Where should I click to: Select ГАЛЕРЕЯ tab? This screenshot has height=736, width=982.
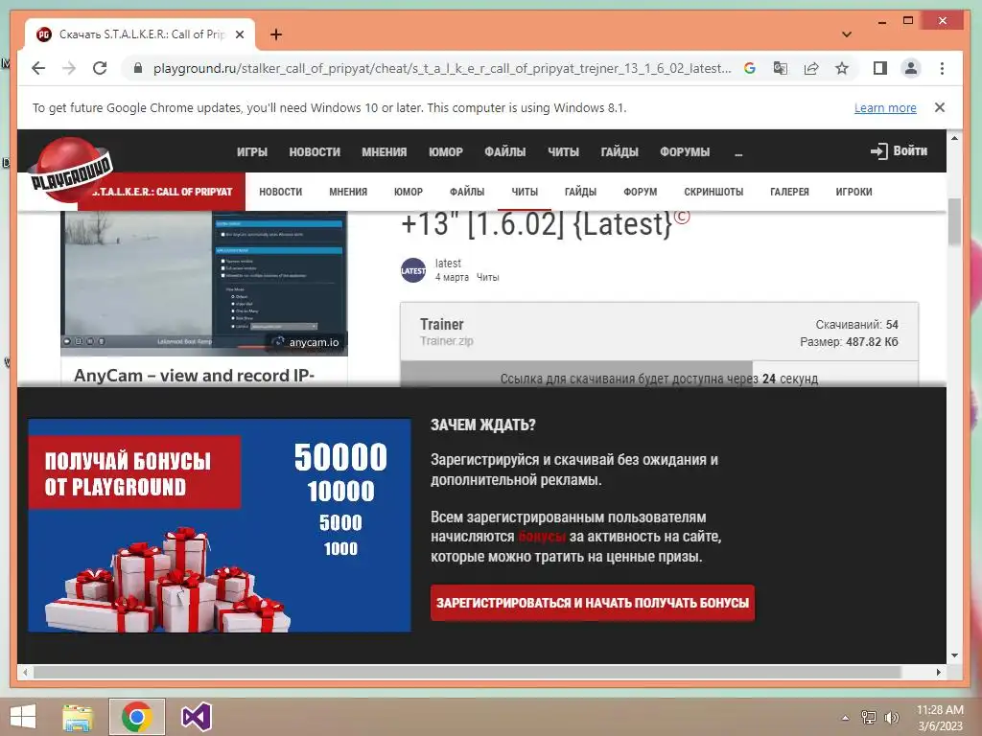point(789,192)
